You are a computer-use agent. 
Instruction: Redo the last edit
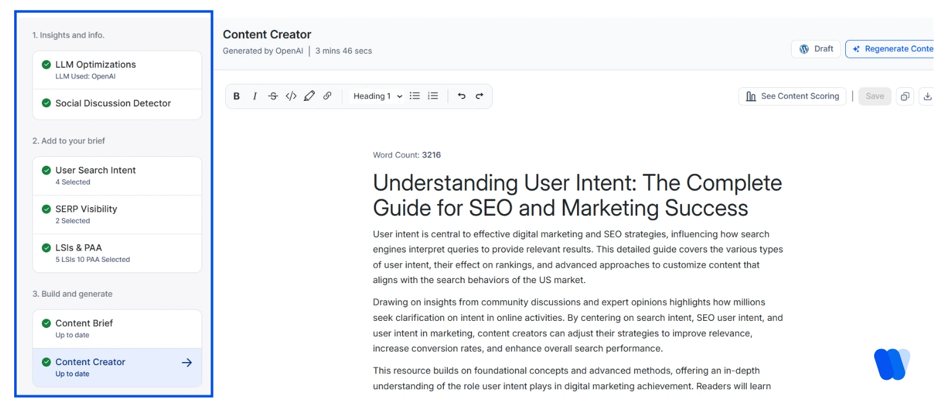(x=480, y=96)
